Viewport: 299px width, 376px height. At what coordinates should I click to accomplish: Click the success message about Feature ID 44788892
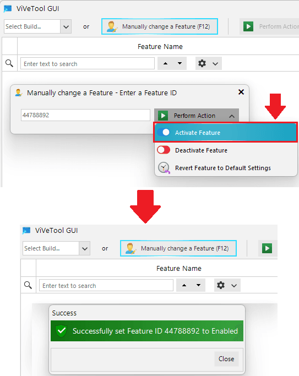tap(155, 331)
